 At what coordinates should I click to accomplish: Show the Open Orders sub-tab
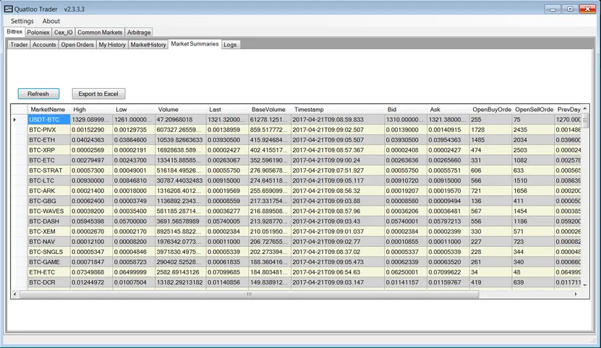(77, 45)
